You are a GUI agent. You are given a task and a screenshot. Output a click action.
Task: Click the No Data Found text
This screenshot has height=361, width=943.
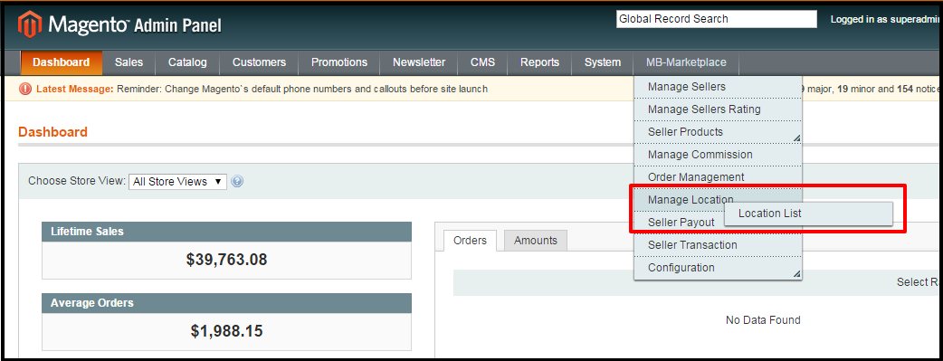(763, 320)
